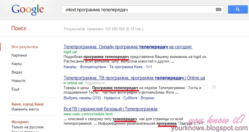
Task: Click Изменить место location link
Action: click(x=25, y=109)
